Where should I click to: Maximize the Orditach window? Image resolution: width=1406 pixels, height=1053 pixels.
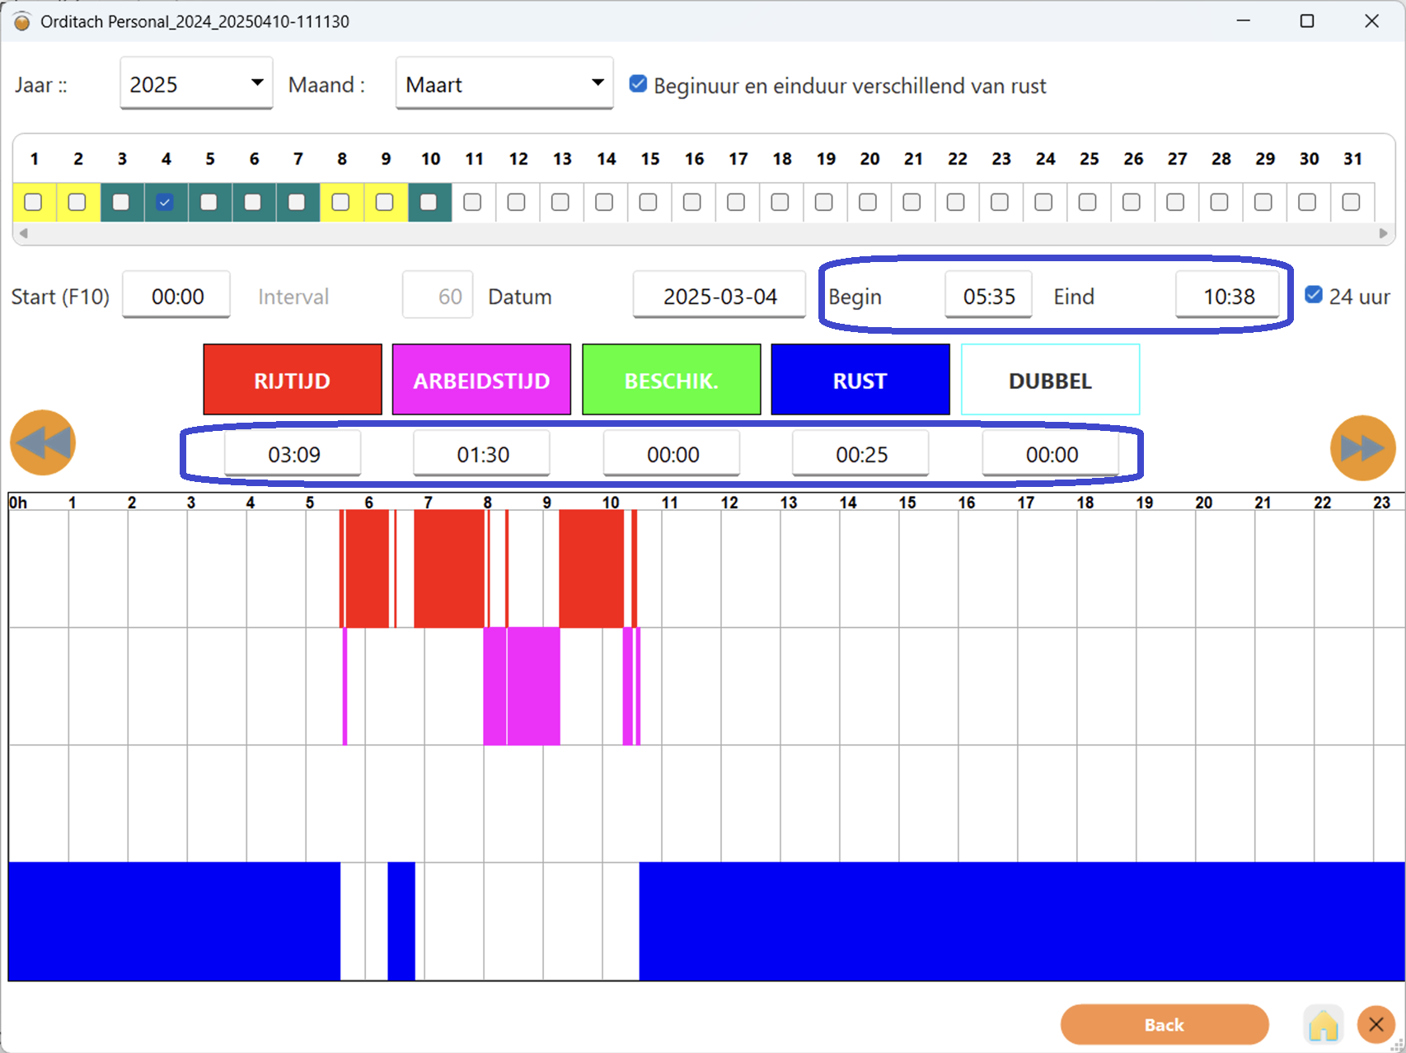(1307, 21)
